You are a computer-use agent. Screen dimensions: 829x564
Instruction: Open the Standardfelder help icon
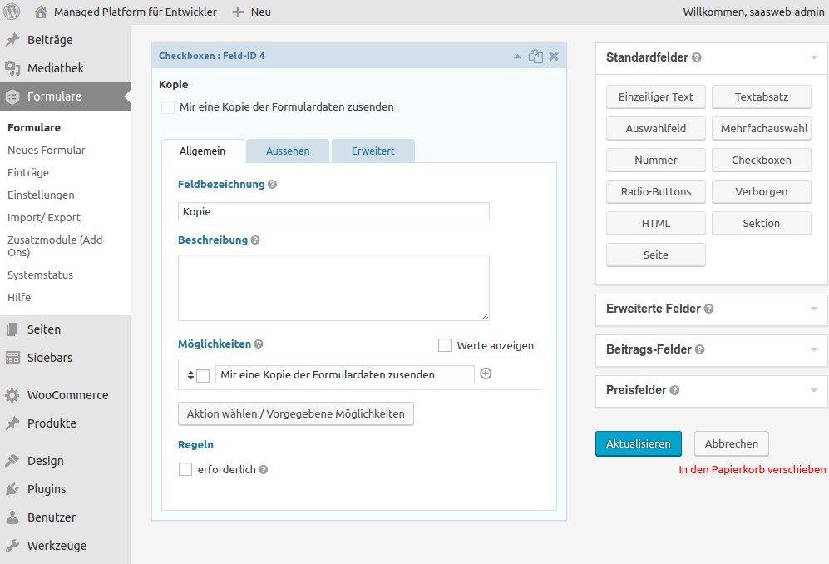click(697, 57)
